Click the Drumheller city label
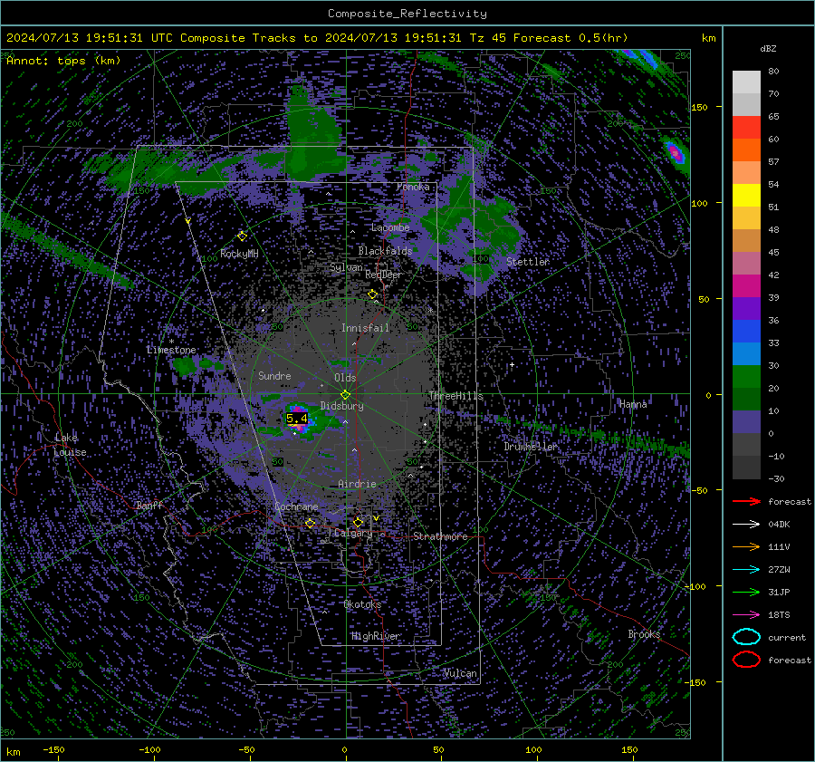Viewport: 815px width, 762px height. pos(531,447)
